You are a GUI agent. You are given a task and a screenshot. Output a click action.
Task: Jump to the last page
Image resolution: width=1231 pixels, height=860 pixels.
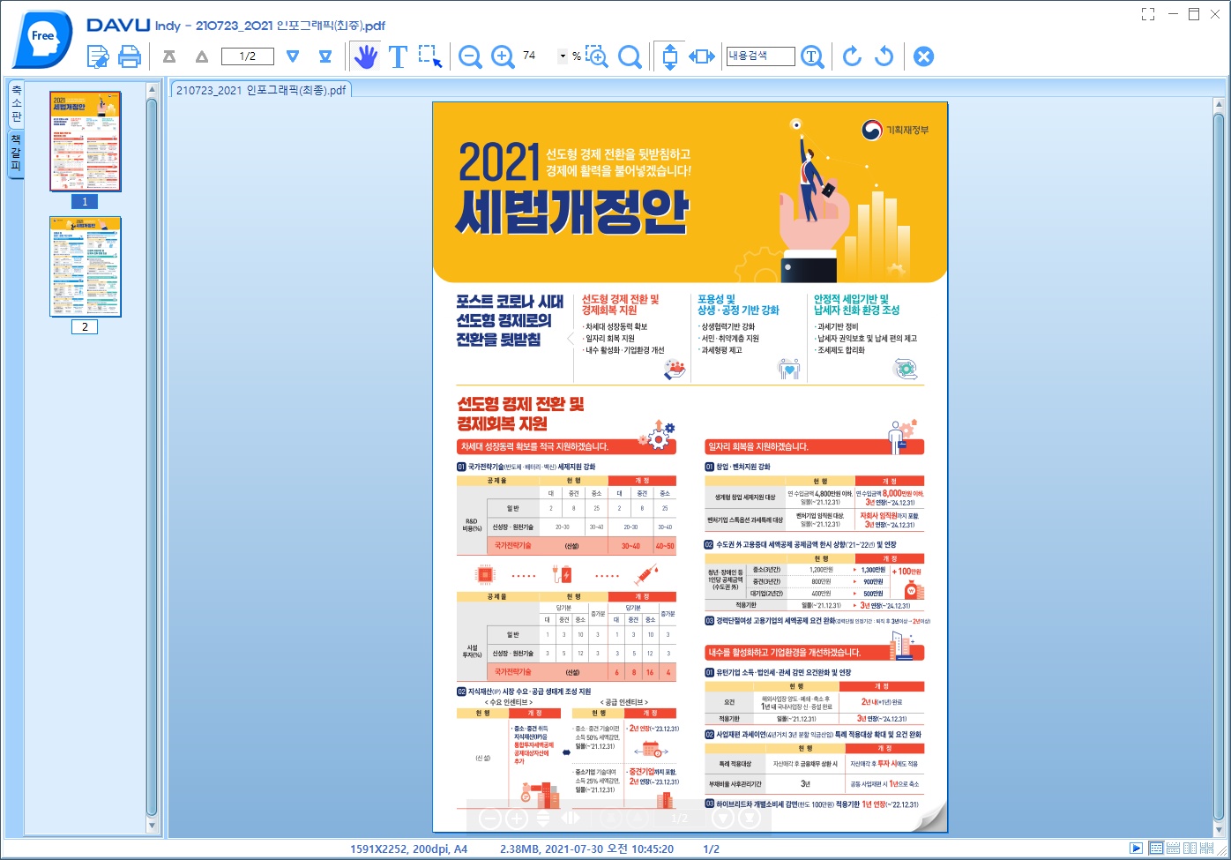[x=325, y=56]
